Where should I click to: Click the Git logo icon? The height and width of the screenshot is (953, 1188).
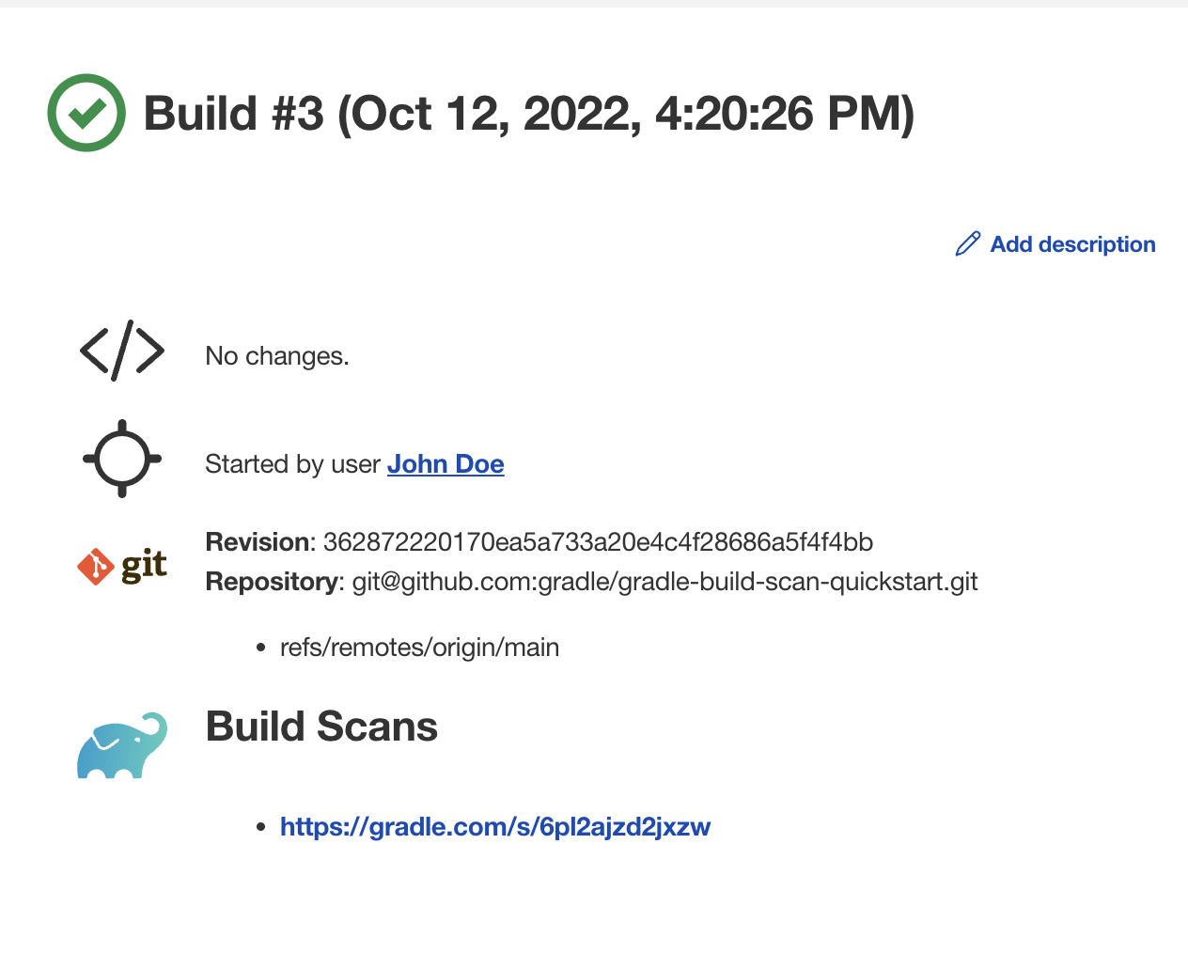121,565
